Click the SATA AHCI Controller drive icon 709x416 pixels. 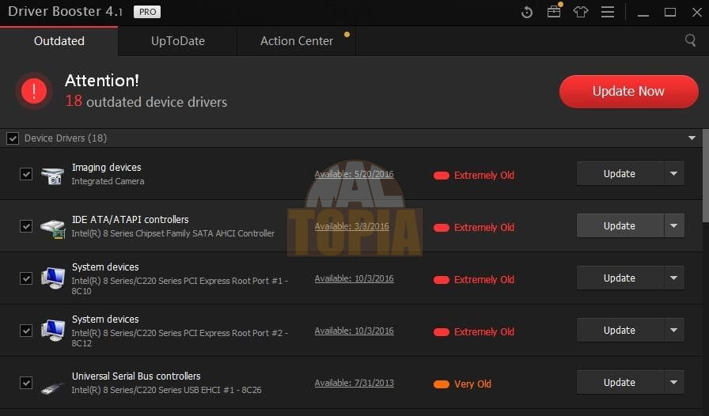[52, 228]
